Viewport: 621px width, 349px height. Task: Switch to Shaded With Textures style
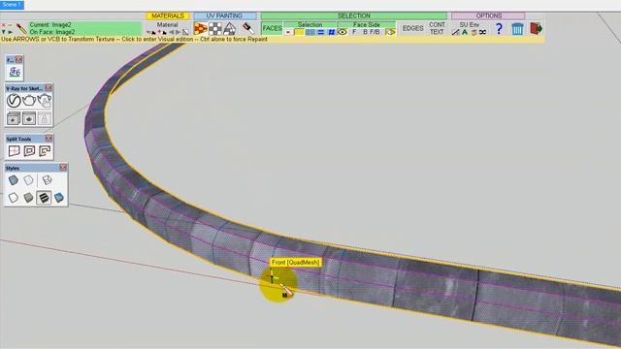44,198
